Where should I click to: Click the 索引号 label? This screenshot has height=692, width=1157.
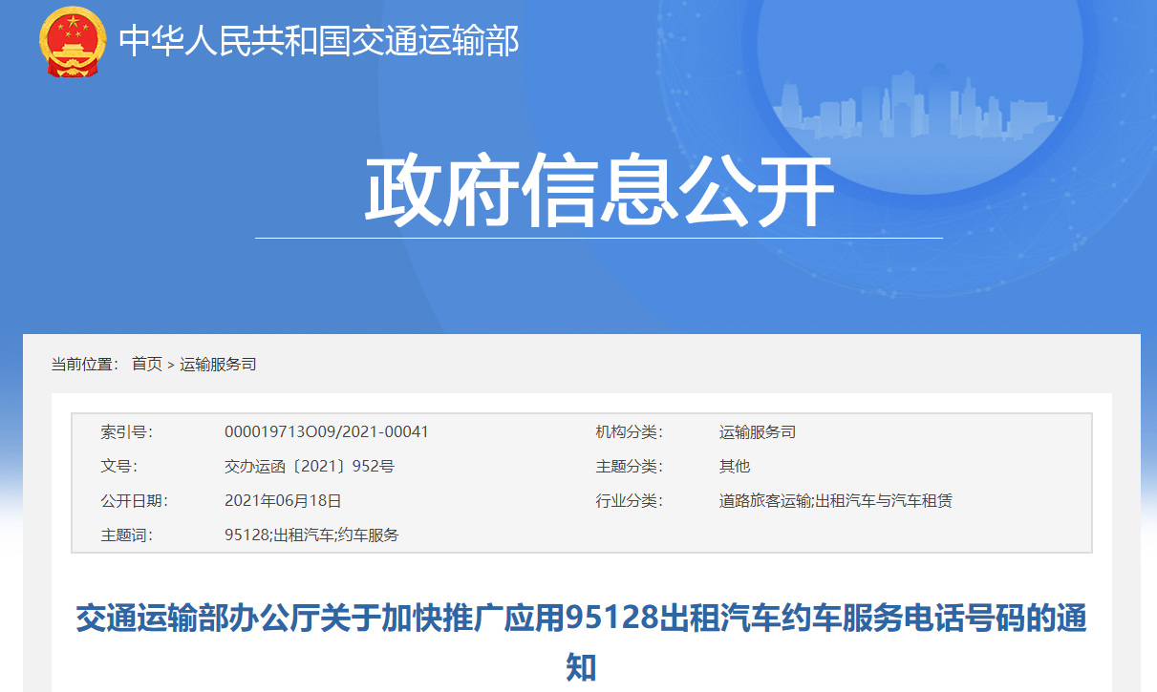point(127,431)
